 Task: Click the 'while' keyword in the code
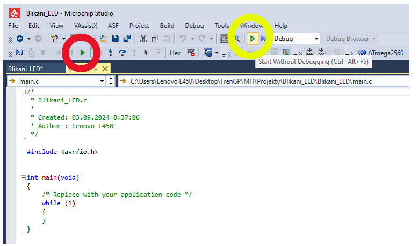coord(51,203)
